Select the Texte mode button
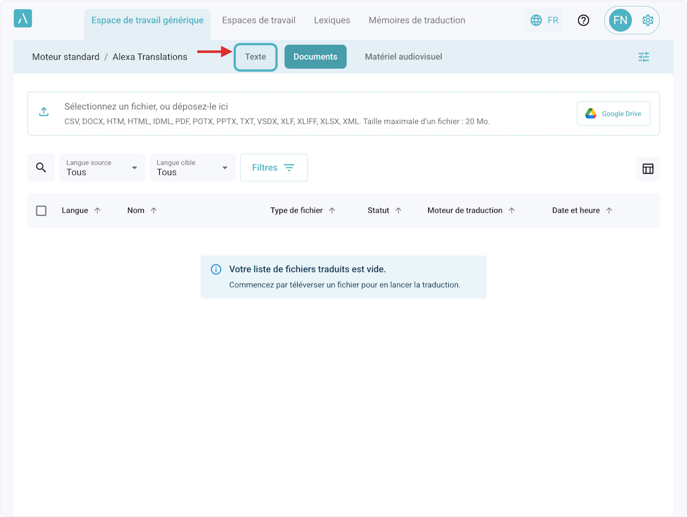 [x=255, y=57]
